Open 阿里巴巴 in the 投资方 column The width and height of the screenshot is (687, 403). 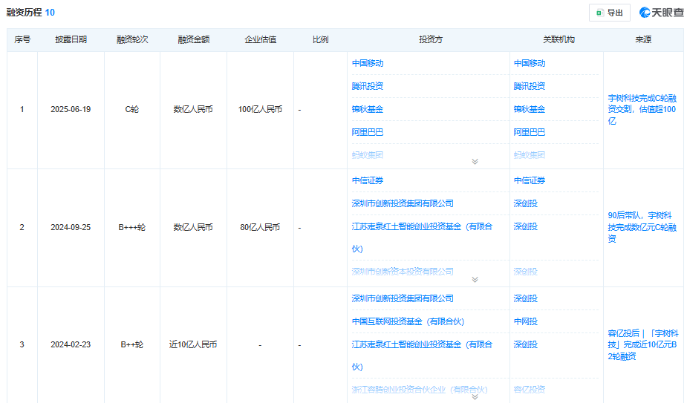point(368,132)
